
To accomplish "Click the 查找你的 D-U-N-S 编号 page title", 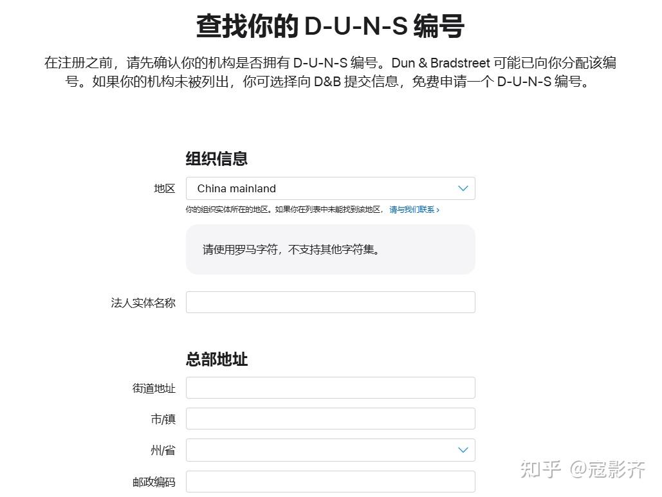I will (x=331, y=26).
